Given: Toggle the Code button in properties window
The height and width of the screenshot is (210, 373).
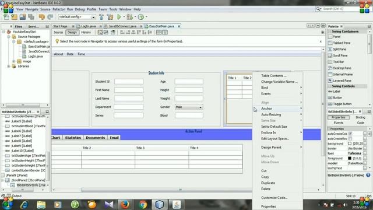Looking at the screenshot, I should tap(360, 123).
